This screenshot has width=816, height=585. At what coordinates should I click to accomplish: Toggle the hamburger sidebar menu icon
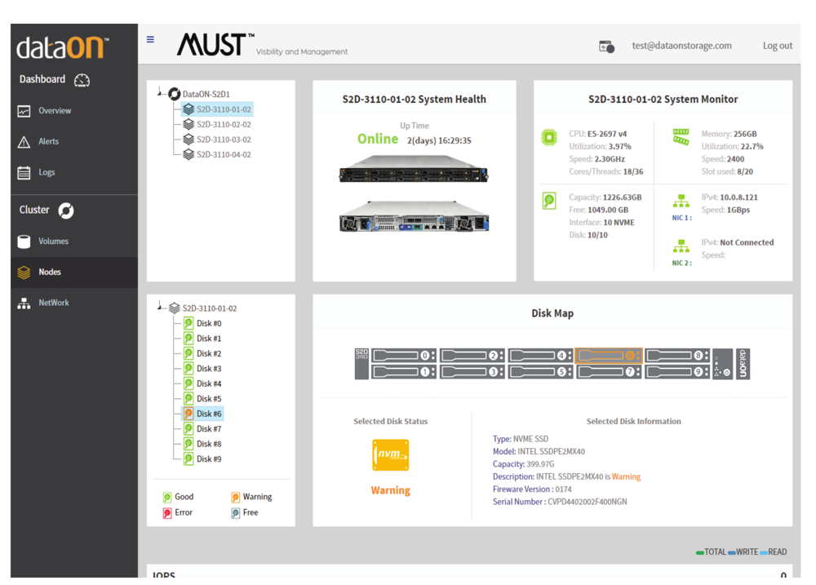150,39
